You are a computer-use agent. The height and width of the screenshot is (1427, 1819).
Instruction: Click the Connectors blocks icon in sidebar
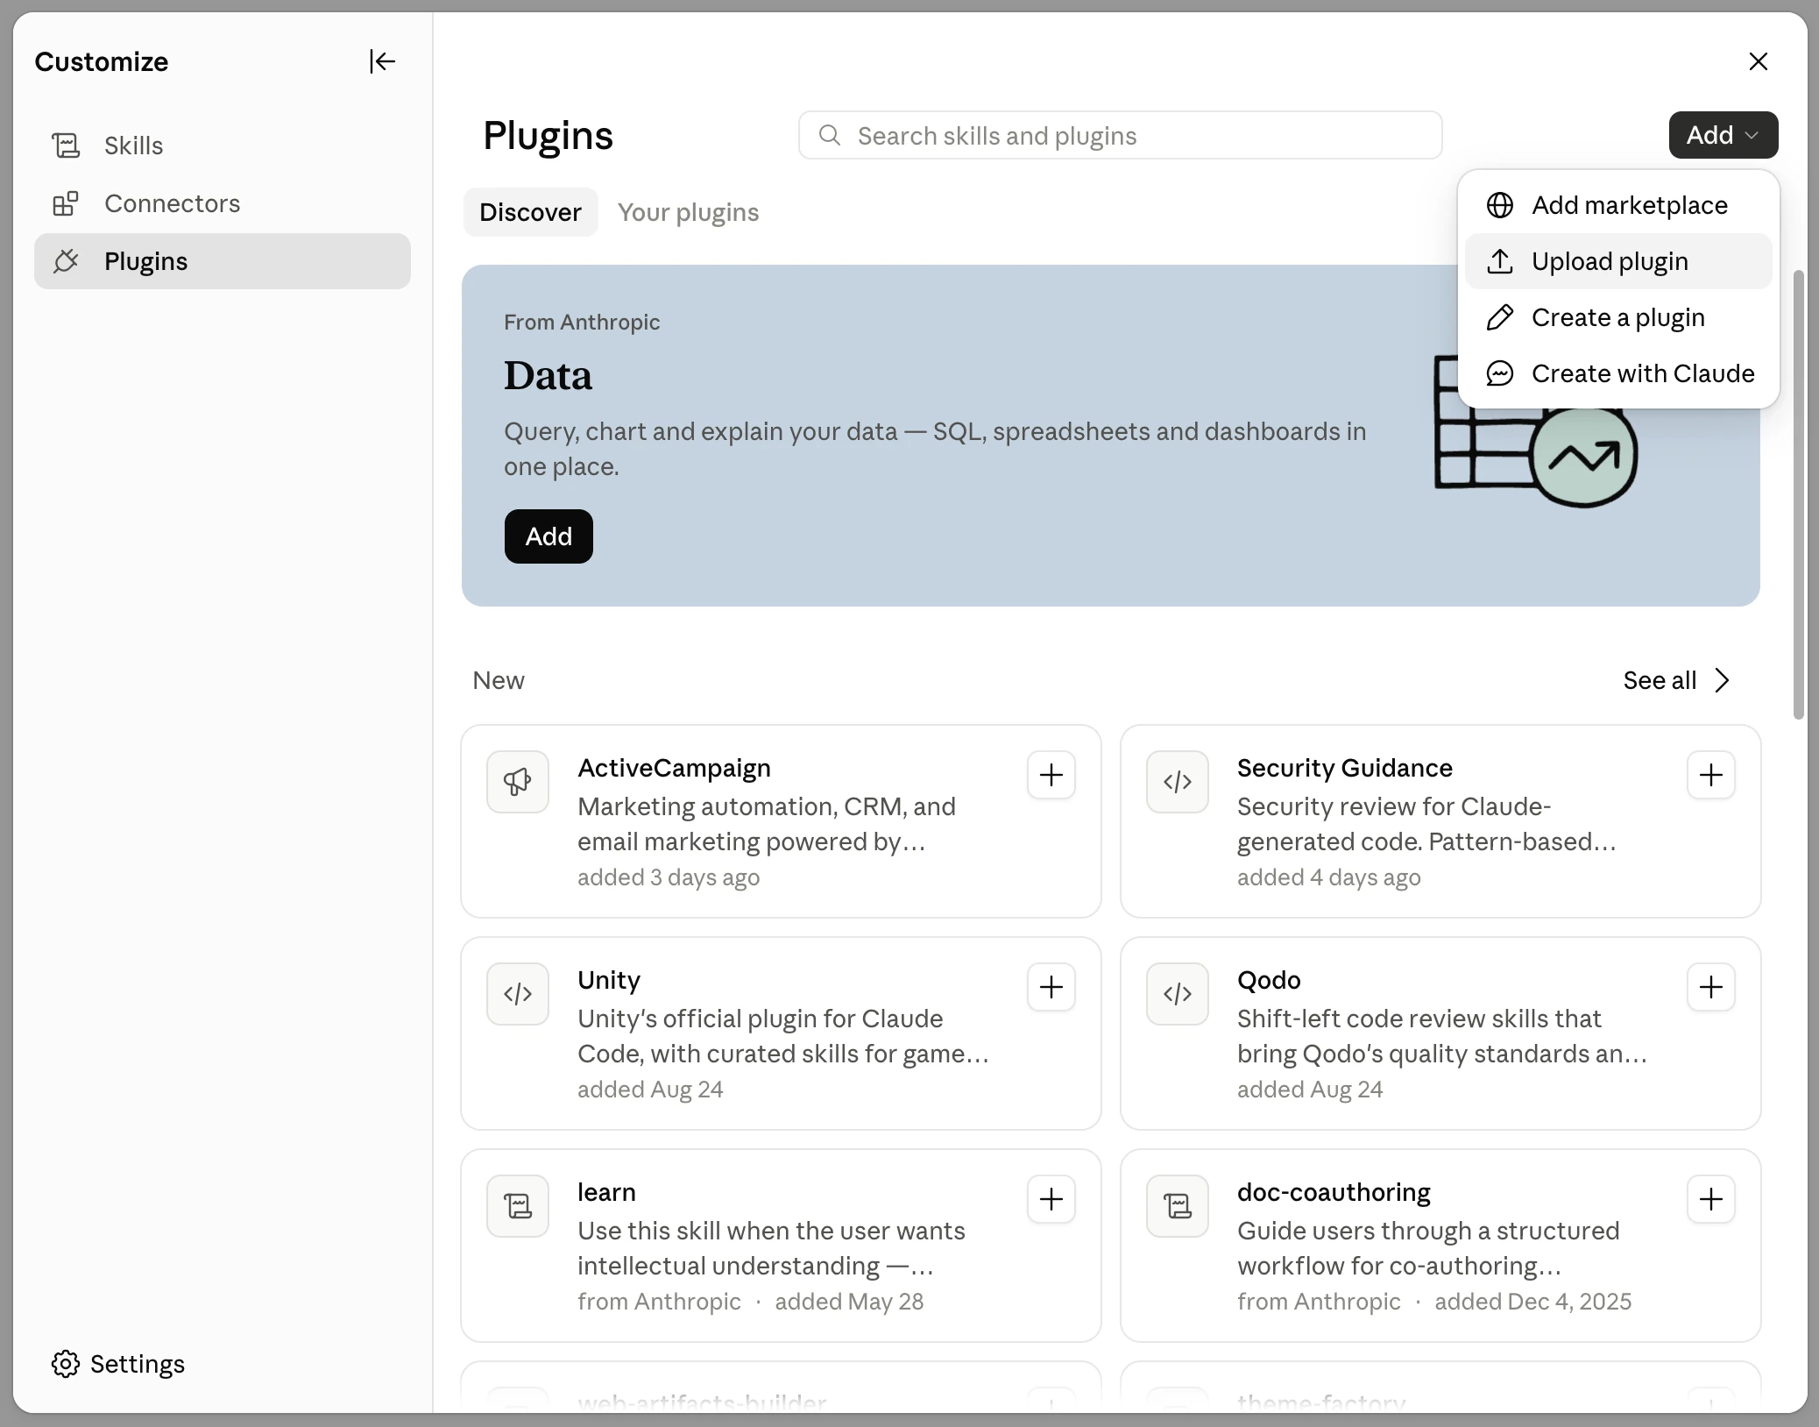pyautogui.click(x=66, y=203)
